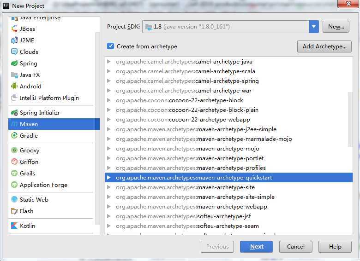Expand maven-archetype-quickstart node
360x261 pixels.
(x=109, y=177)
